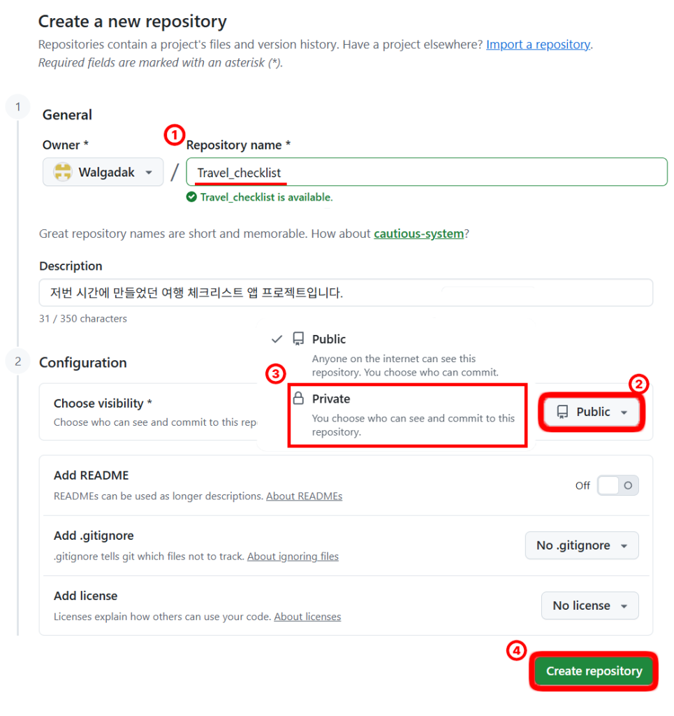The width and height of the screenshot is (674, 716).
Task: Click the lock icon beside Private
Action: tap(298, 398)
